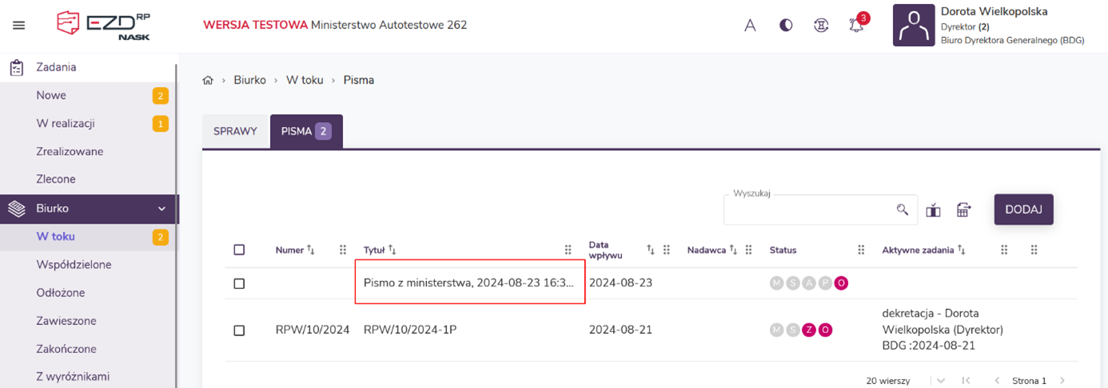The height and width of the screenshot is (388, 1108).
Task: Open the '20 wierszy' rows-per-page dropdown
Action: (940, 381)
